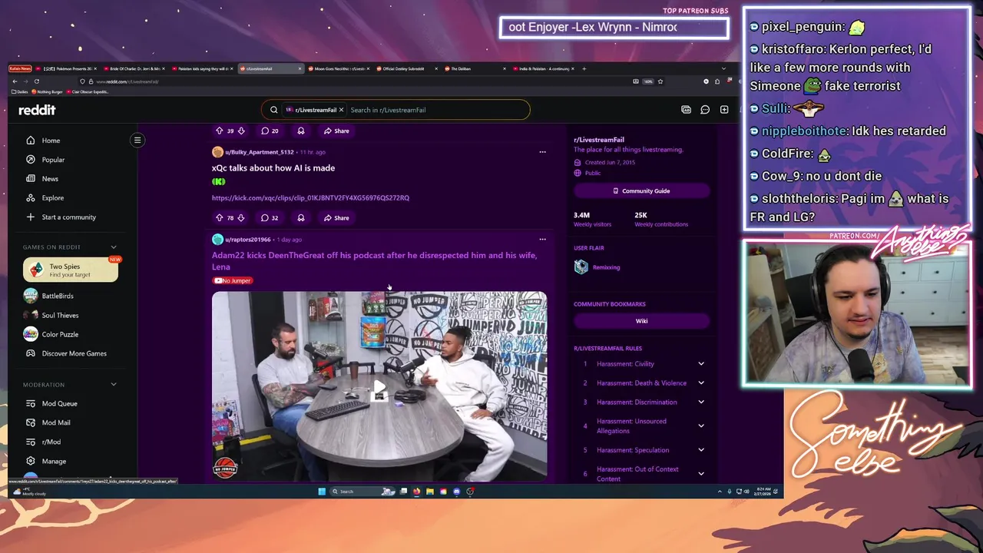
Task: Switch to the Moon Goes Neolithic browser tab
Action: point(339,68)
